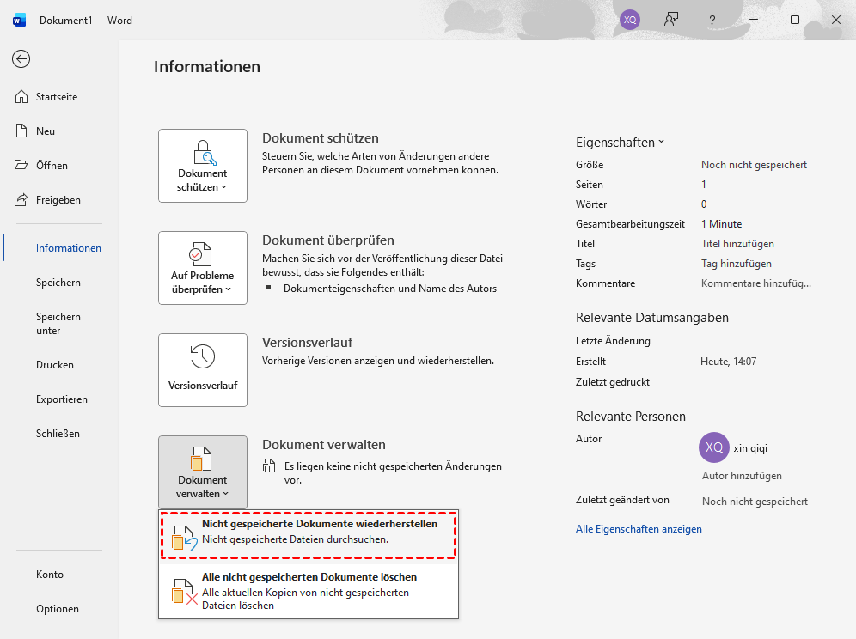
Task: Collapse the Dokument verwalten dropdown button
Action: [203, 472]
